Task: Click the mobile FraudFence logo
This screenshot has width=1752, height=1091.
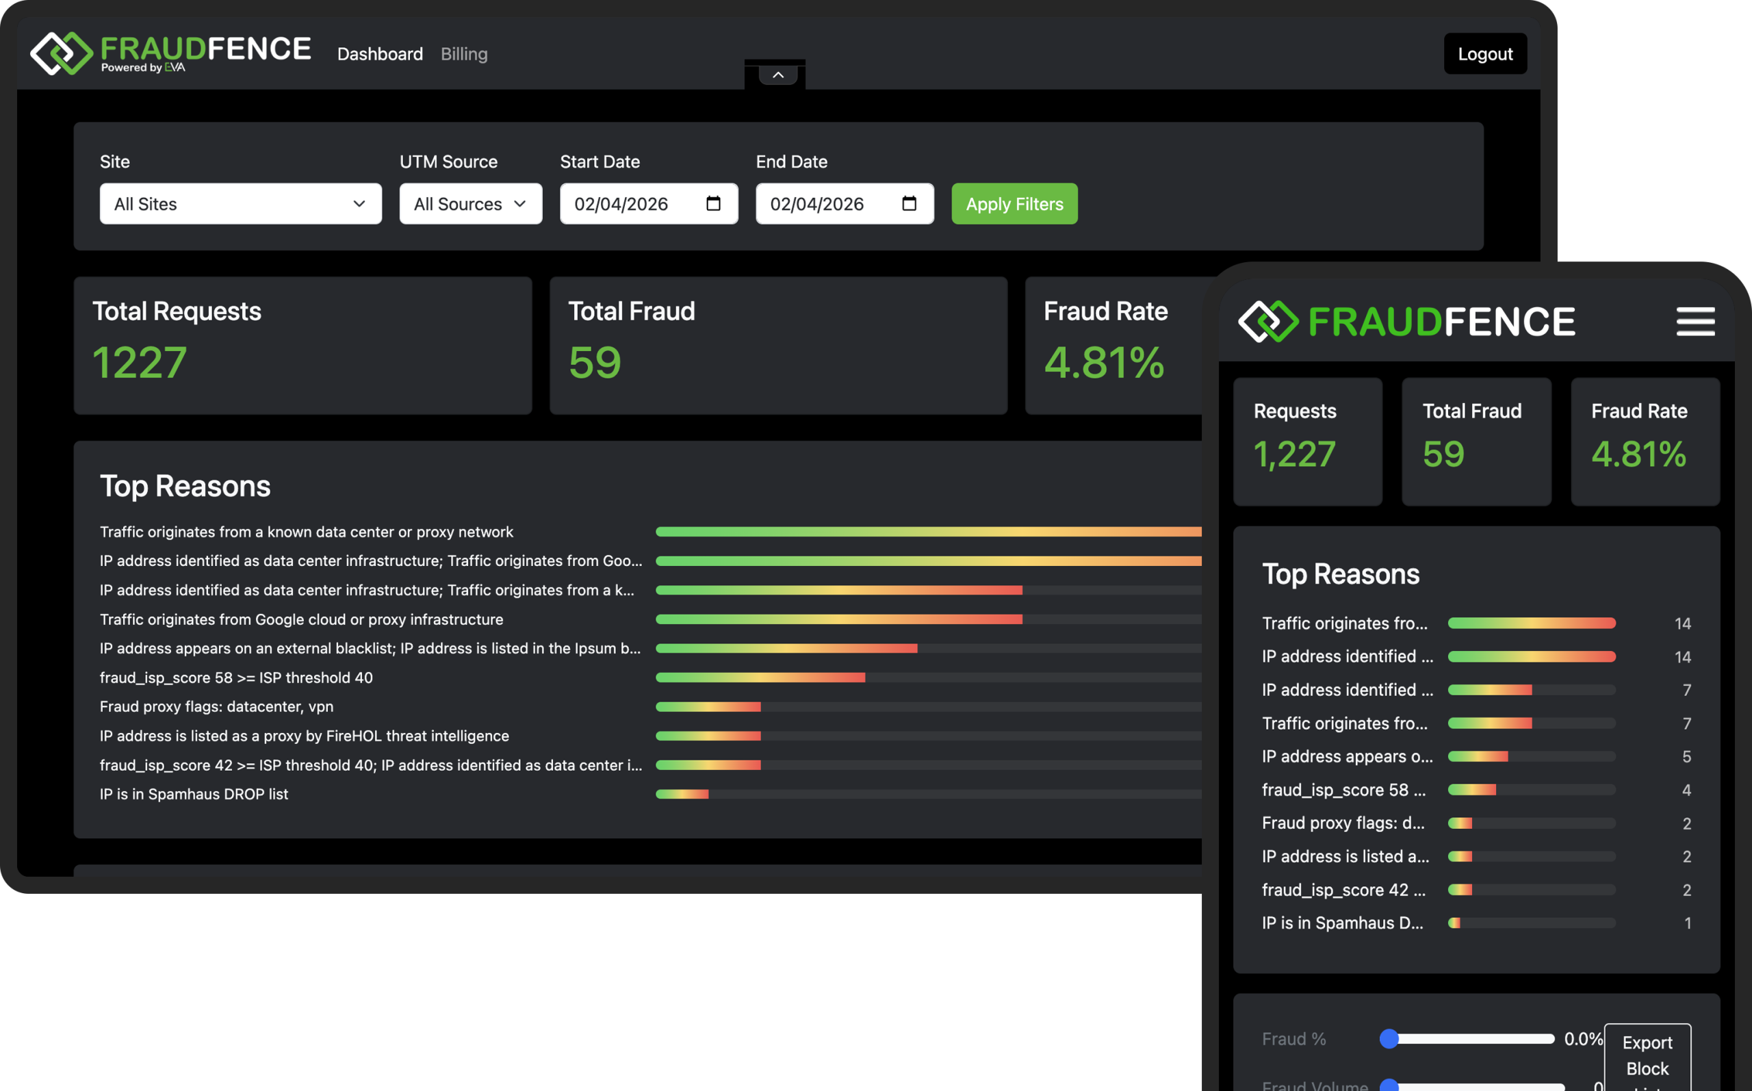Action: pyautogui.click(x=1406, y=322)
